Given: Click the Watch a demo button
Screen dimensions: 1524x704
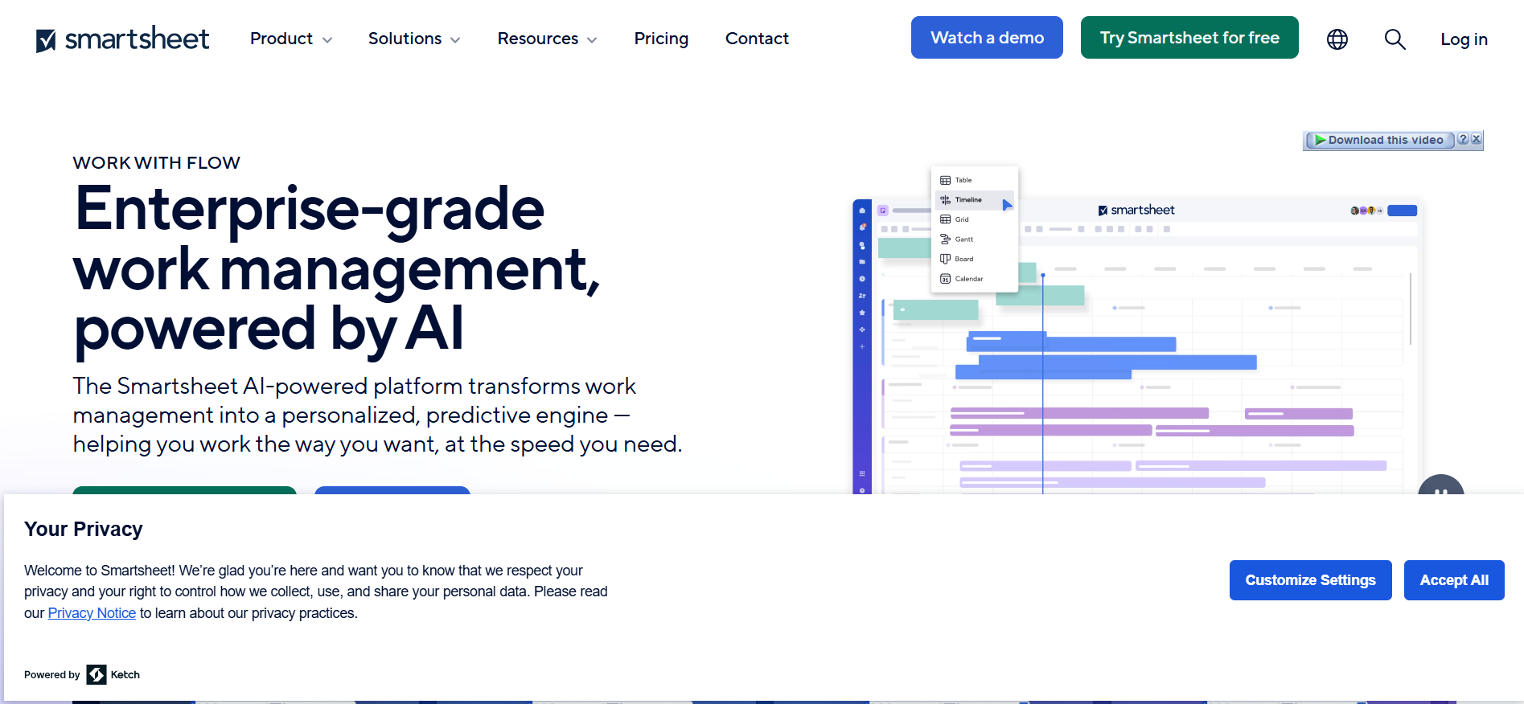Looking at the screenshot, I should 987,38.
